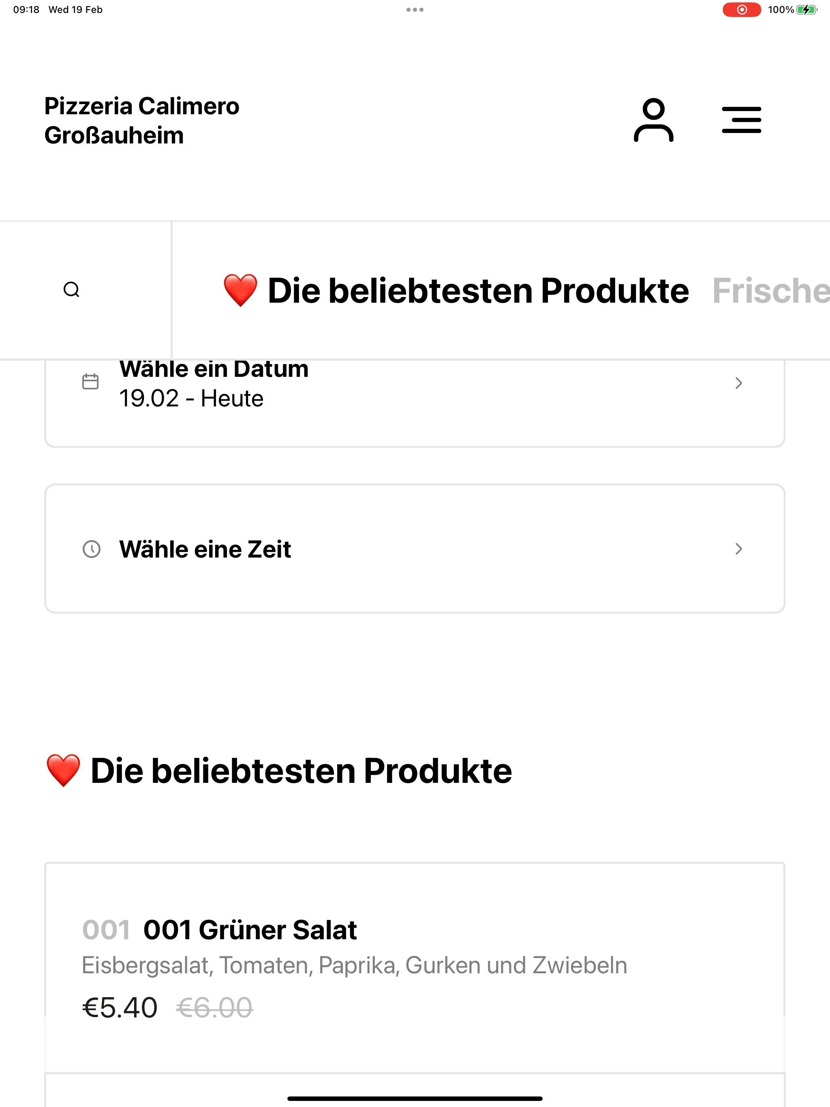The width and height of the screenshot is (830, 1107).
Task: Open the user account profile icon
Action: [x=653, y=120]
